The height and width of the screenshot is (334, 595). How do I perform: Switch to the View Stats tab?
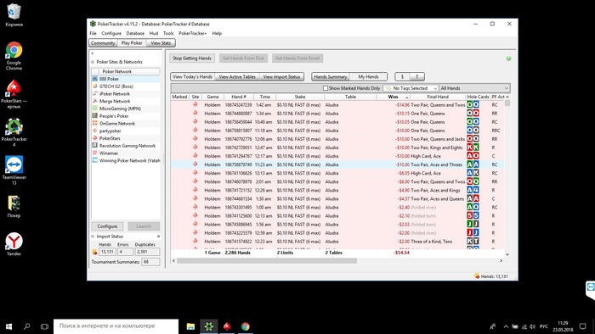(161, 43)
